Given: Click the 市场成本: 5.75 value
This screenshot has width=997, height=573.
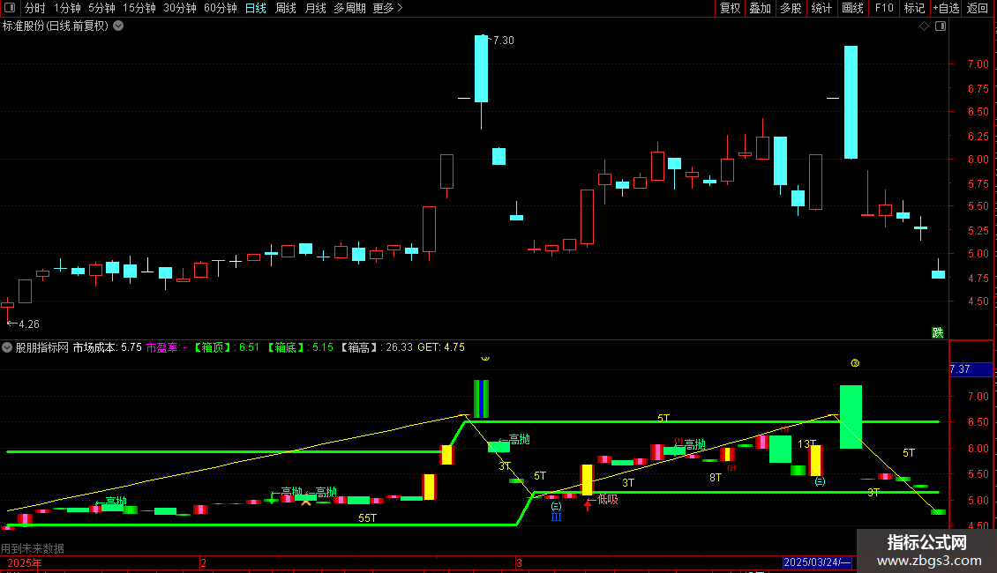Looking at the screenshot, I should coord(108,347).
